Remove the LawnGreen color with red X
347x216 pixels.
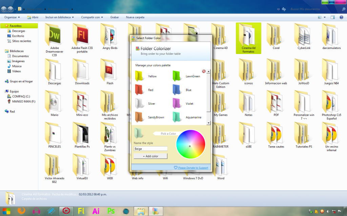click(x=204, y=71)
